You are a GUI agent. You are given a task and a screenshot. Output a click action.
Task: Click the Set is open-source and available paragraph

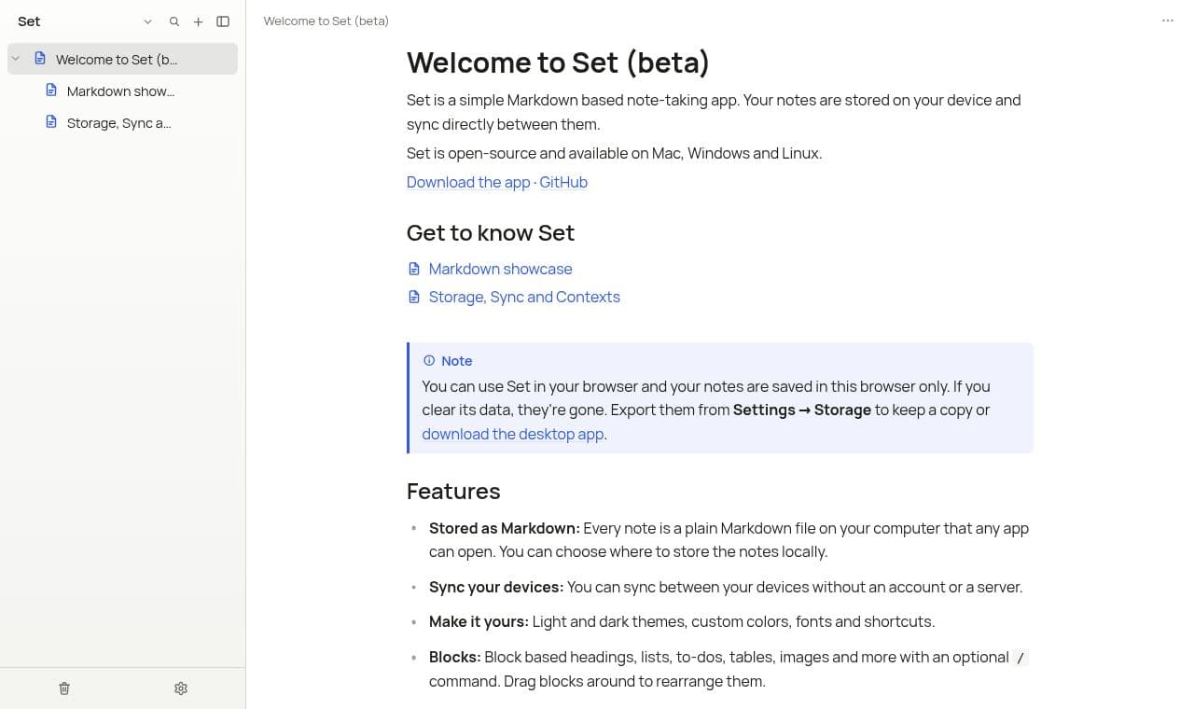[x=615, y=153]
